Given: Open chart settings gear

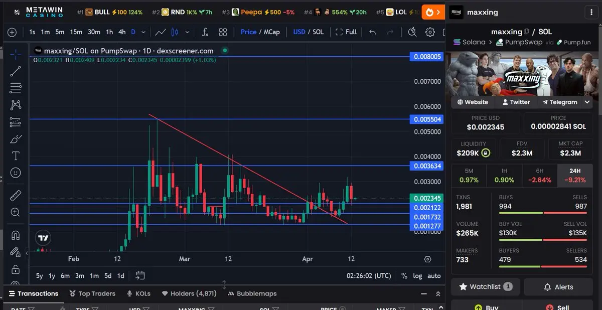Looking at the screenshot, I should 430,32.
